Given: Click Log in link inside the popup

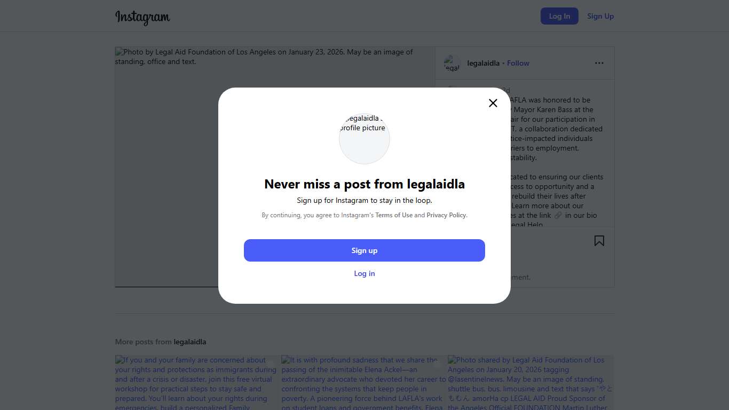Looking at the screenshot, I should [364, 273].
